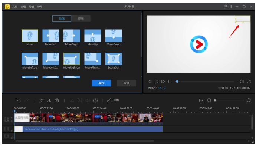Open the 导出 menu in the title bar
256x146 pixels.
(x=31, y=7)
